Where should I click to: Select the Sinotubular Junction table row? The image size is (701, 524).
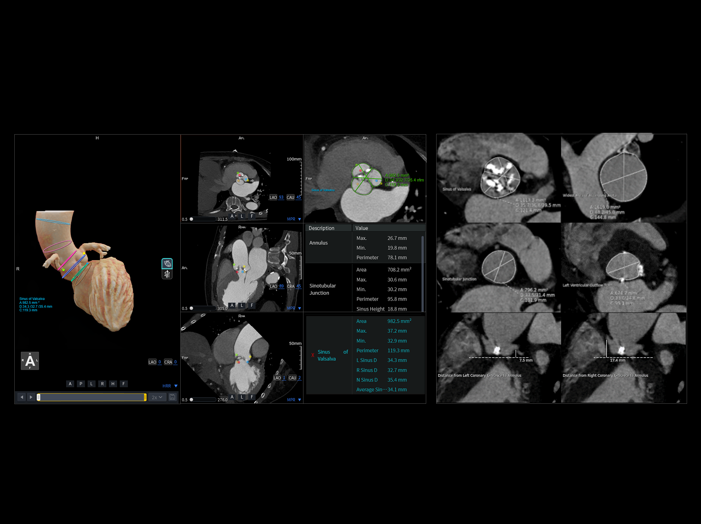[322, 289]
